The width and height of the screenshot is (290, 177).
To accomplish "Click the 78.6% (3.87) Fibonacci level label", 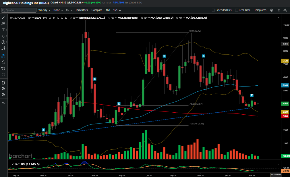I will [x=196, y=104].
